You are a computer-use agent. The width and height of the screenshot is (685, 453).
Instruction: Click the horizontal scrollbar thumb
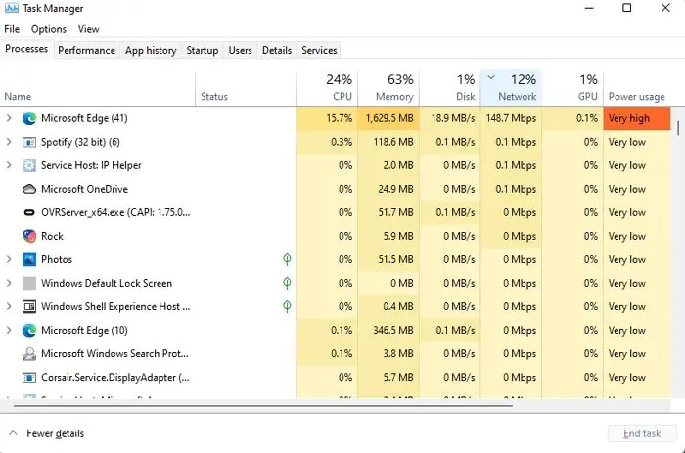263,405
